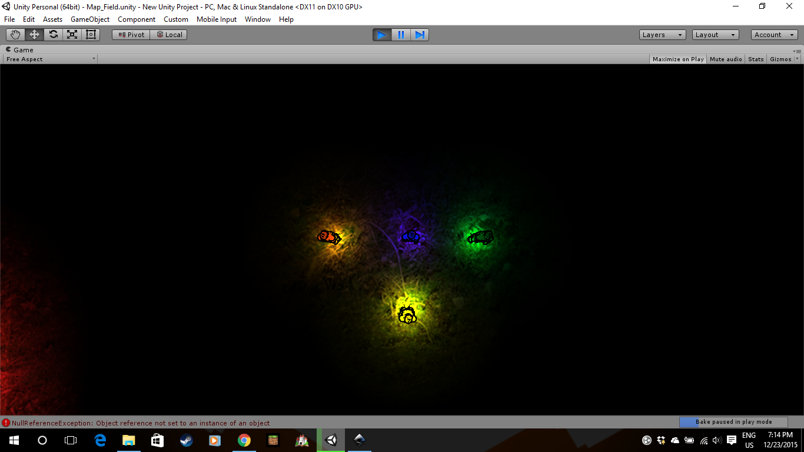The height and width of the screenshot is (452, 804).
Task: Open Game panel options menu
Action: [x=797, y=51]
